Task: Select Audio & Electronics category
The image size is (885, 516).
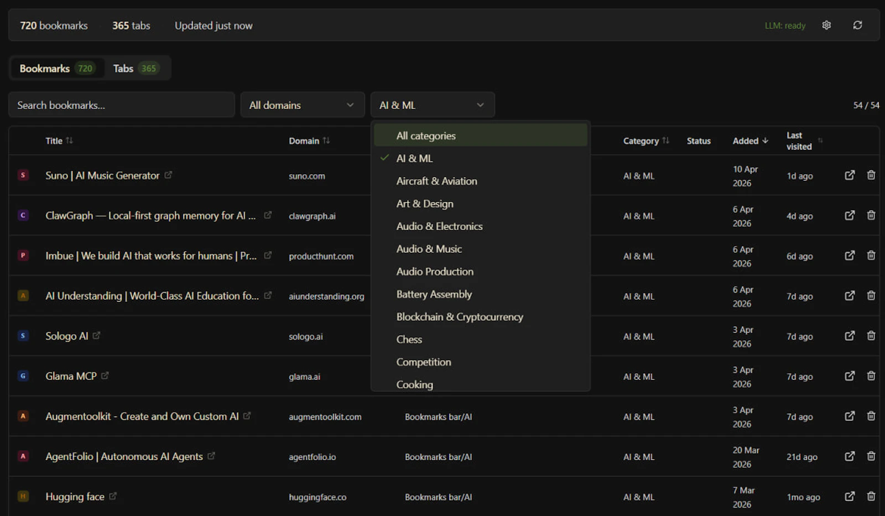Action: click(481, 226)
